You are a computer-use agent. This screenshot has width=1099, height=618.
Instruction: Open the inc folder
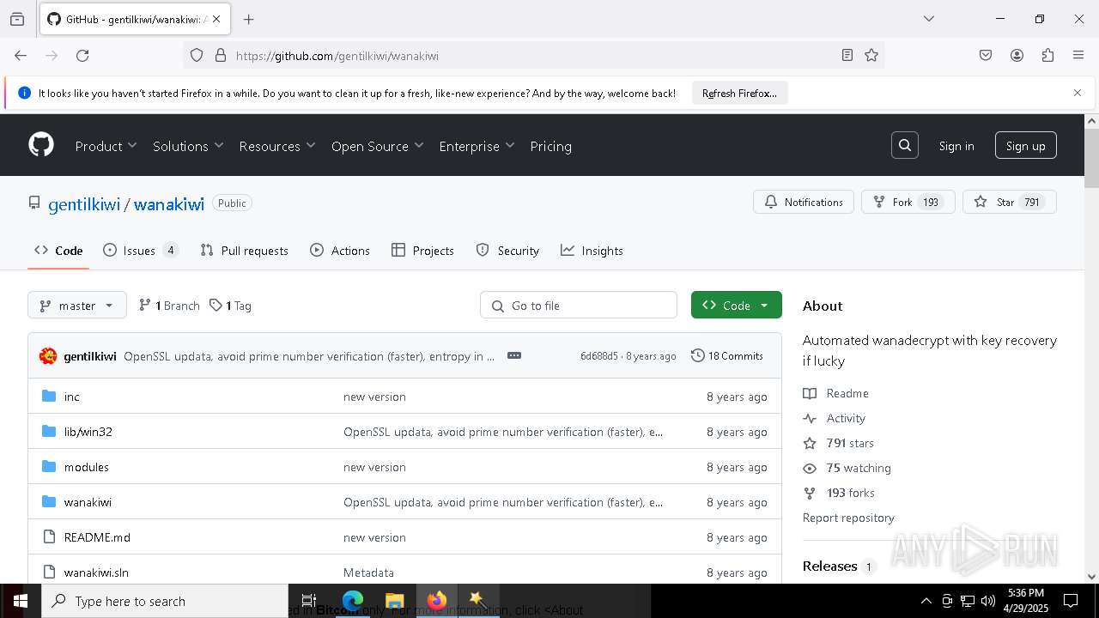(72, 397)
